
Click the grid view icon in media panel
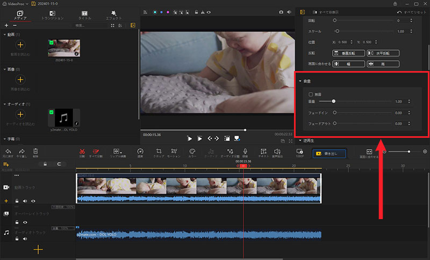(x=112, y=25)
